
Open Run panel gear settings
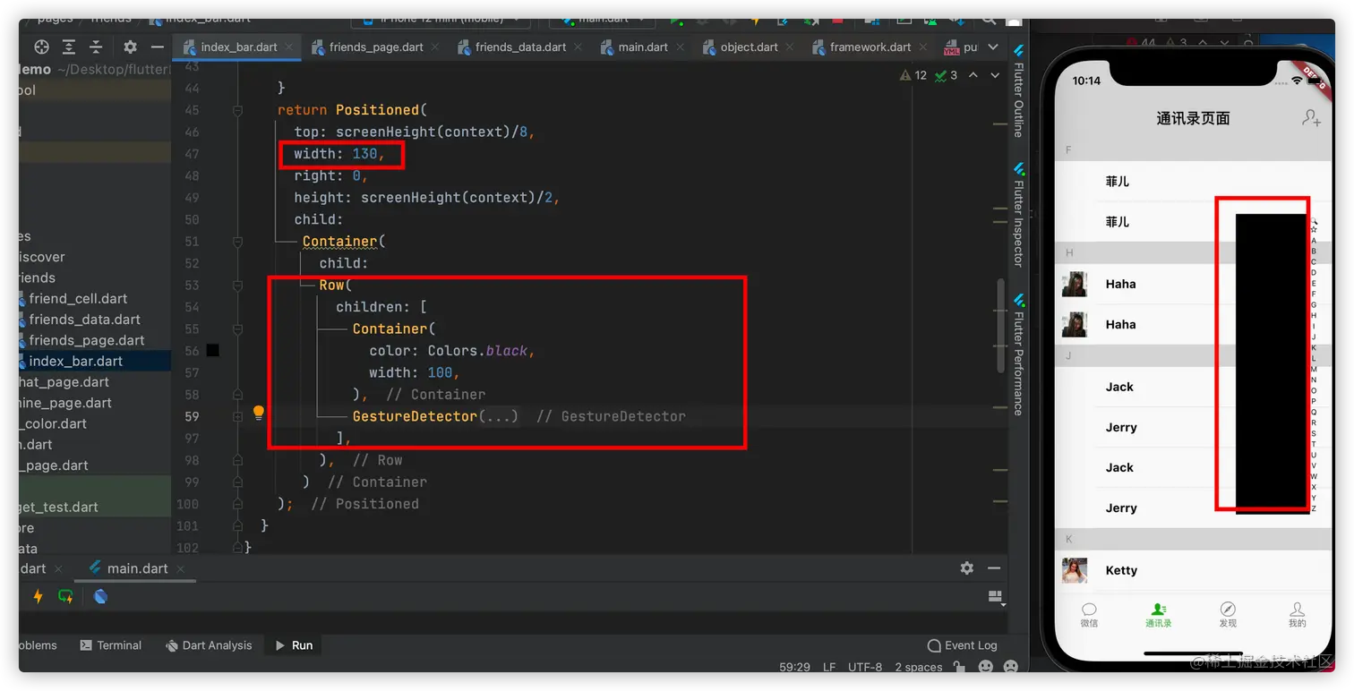966,568
